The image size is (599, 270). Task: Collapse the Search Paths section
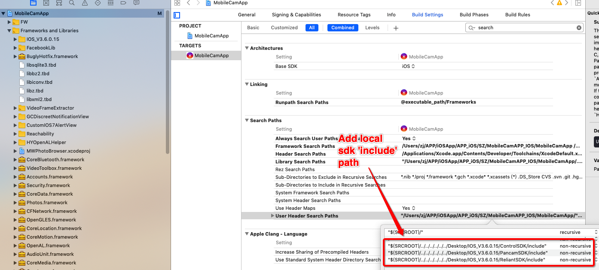pos(247,120)
